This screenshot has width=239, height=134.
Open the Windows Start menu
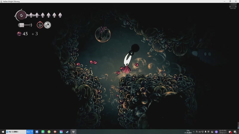(3, 132)
